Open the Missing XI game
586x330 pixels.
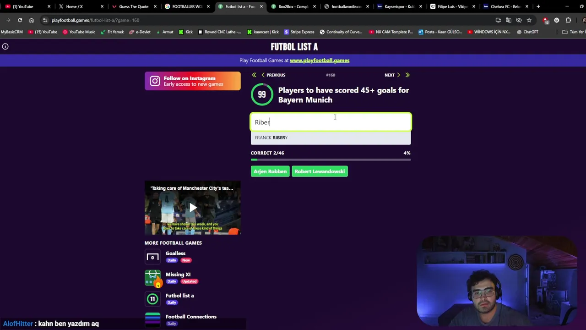pos(178,275)
